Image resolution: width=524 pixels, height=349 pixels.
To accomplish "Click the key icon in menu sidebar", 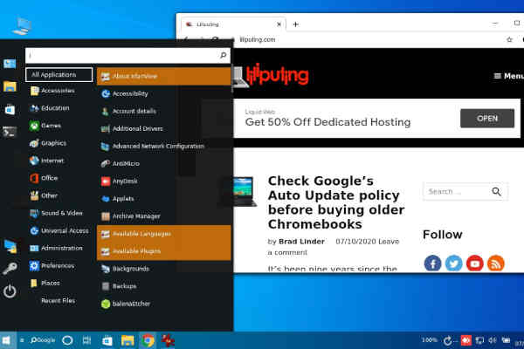I will (10, 269).
